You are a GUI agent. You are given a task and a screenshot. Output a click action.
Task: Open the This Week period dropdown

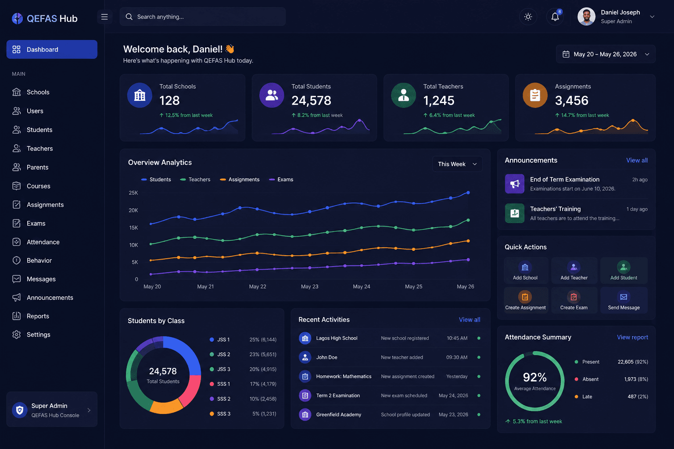[x=457, y=164]
